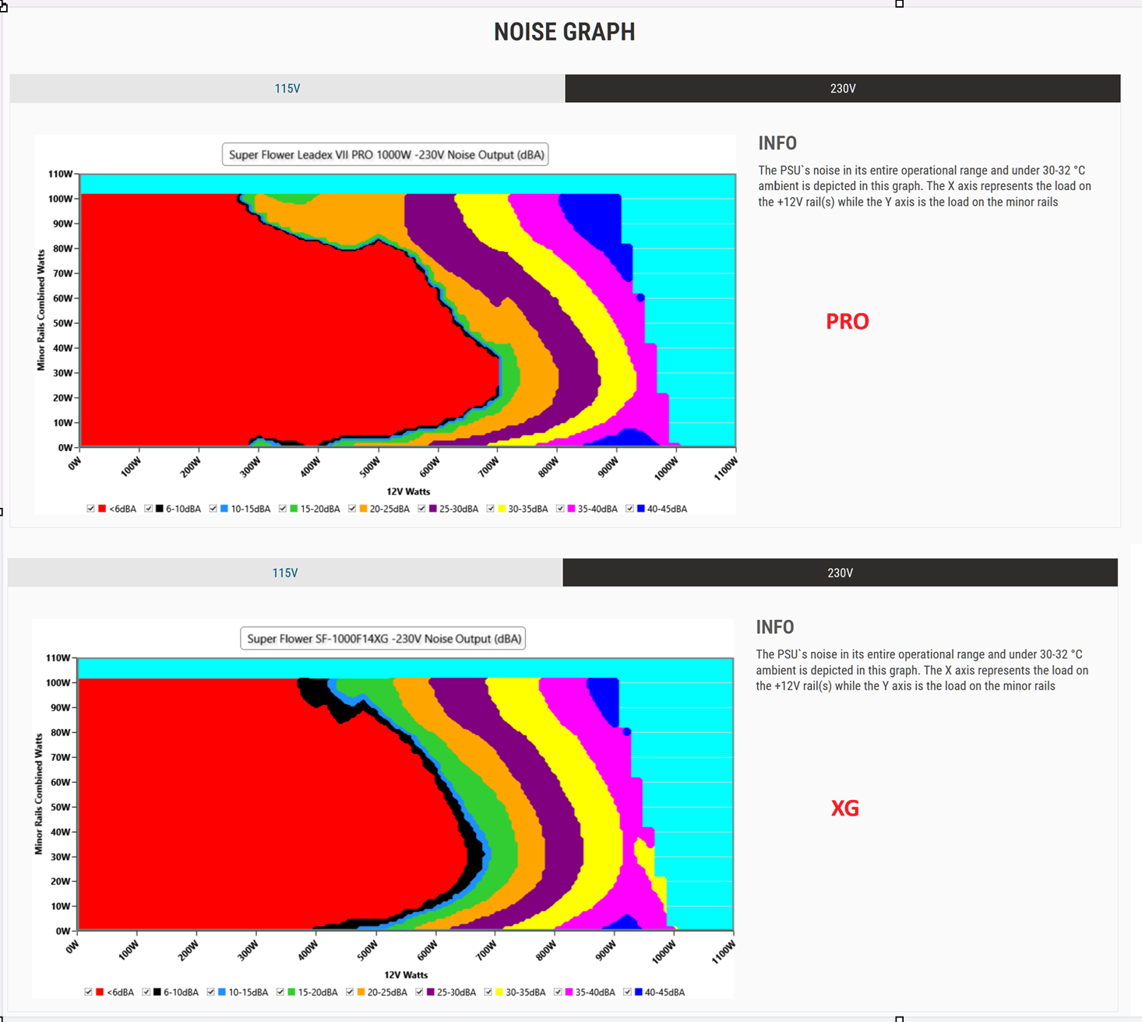Image resolution: width=1142 pixels, height=1022 pixels.
Task: Switch to the 115V tab above the Leadex VII PRO chart
Action: point(287,89)
